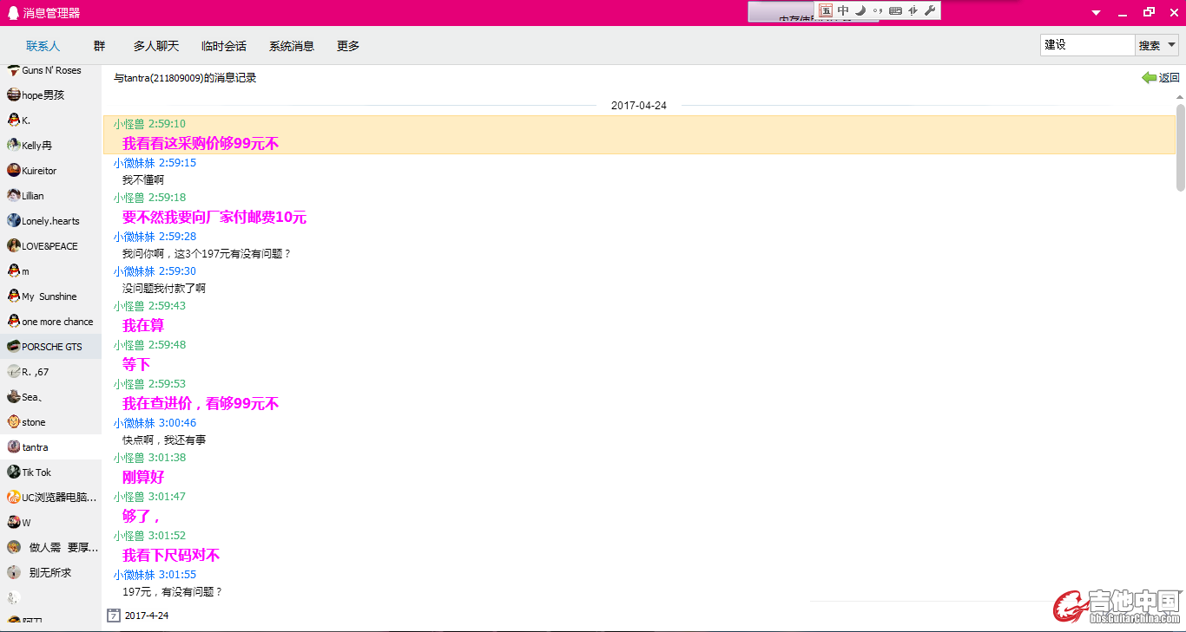Select the Sea、 contact avatar

[14, 397]
